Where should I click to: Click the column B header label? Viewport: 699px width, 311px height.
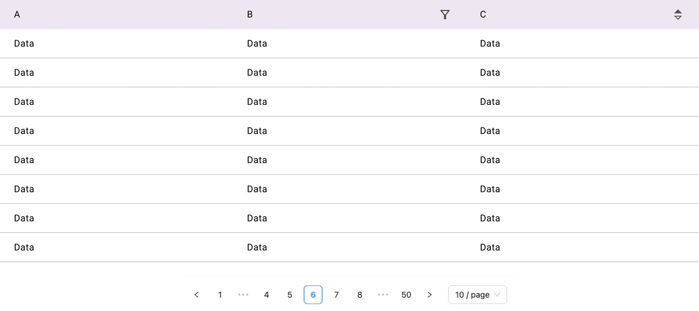tap(250, 15)
